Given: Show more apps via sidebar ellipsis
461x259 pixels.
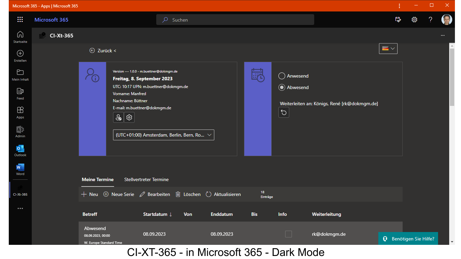Looking at the screenshot, I should [x=20, y=208].
